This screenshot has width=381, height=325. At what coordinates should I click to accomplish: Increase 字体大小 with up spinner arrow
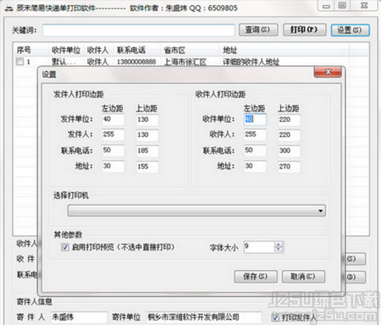(x=279, y=245)
